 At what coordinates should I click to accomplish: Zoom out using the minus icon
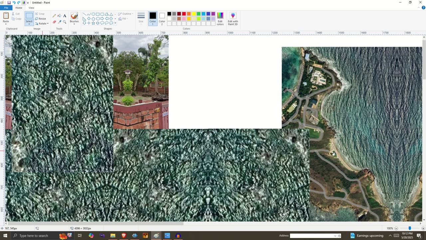coord(396,228)
